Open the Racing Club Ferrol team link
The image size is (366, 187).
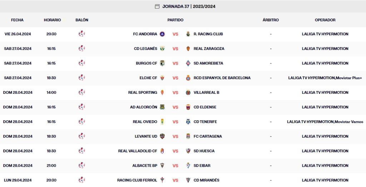[137, 180]
